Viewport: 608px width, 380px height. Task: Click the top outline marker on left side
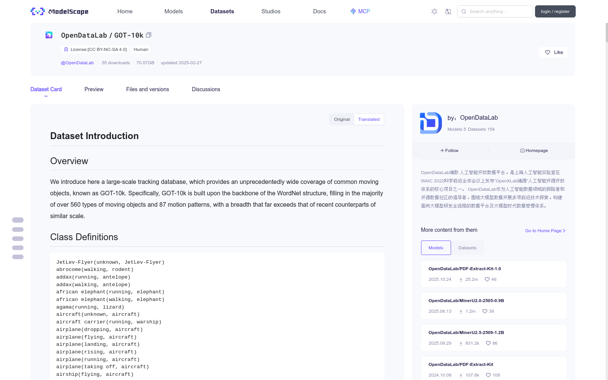18,220
